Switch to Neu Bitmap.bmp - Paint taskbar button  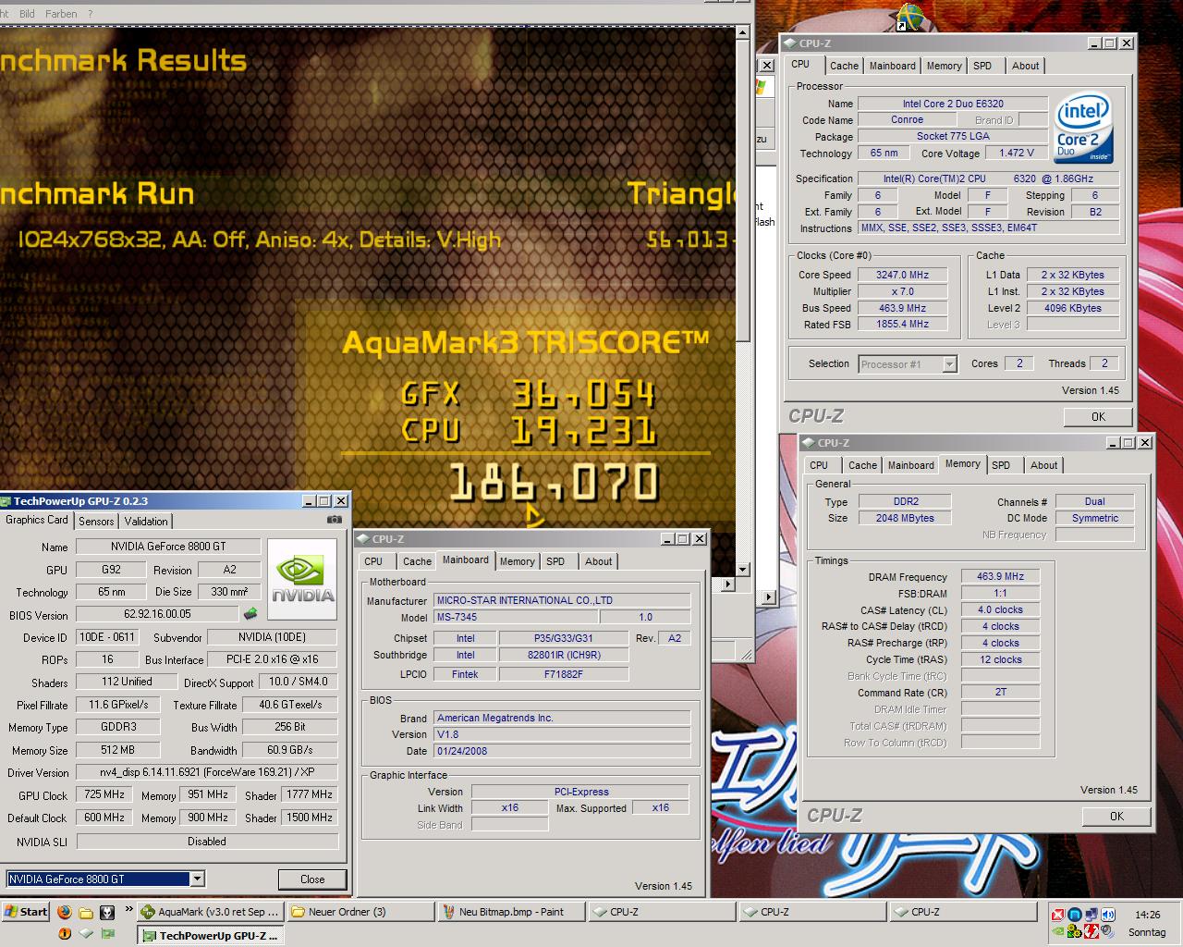(x=511, y=912)
